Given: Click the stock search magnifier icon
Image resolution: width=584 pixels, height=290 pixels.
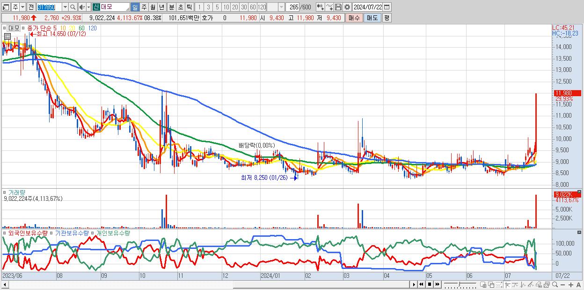Looking at the screenshot, I should 73,7.
